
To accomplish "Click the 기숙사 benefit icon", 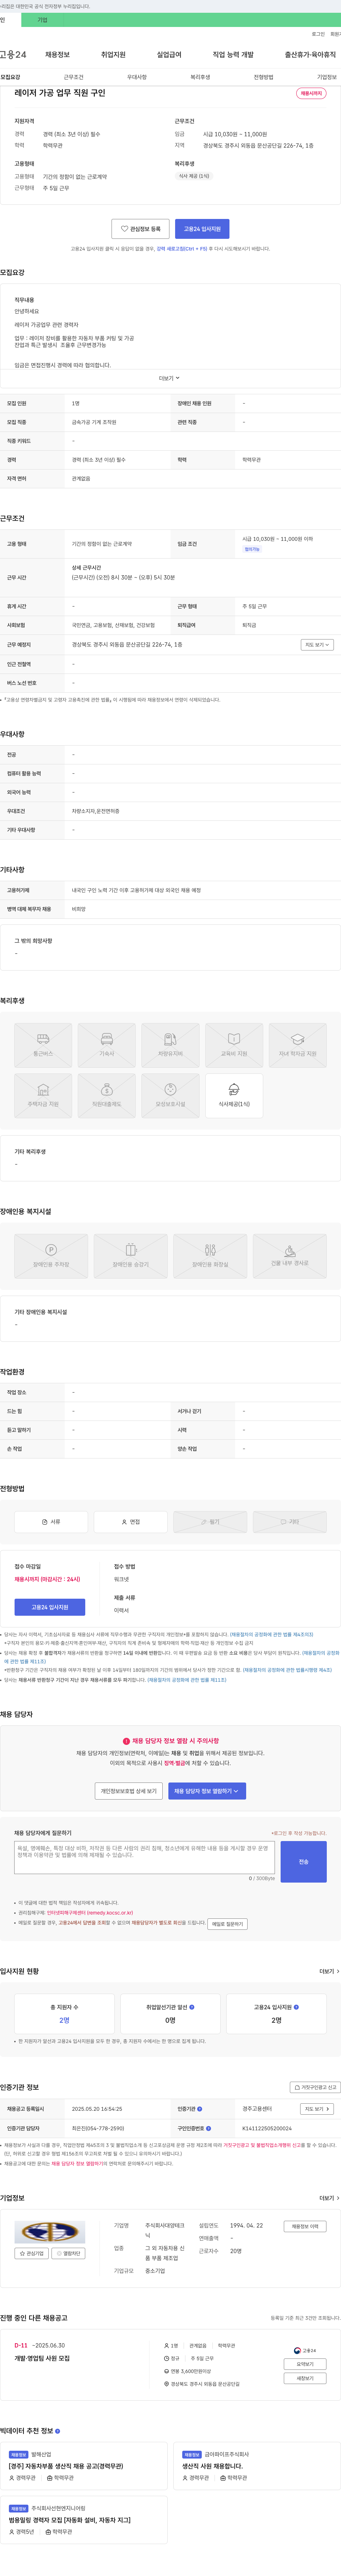I will coord(107,1045).
